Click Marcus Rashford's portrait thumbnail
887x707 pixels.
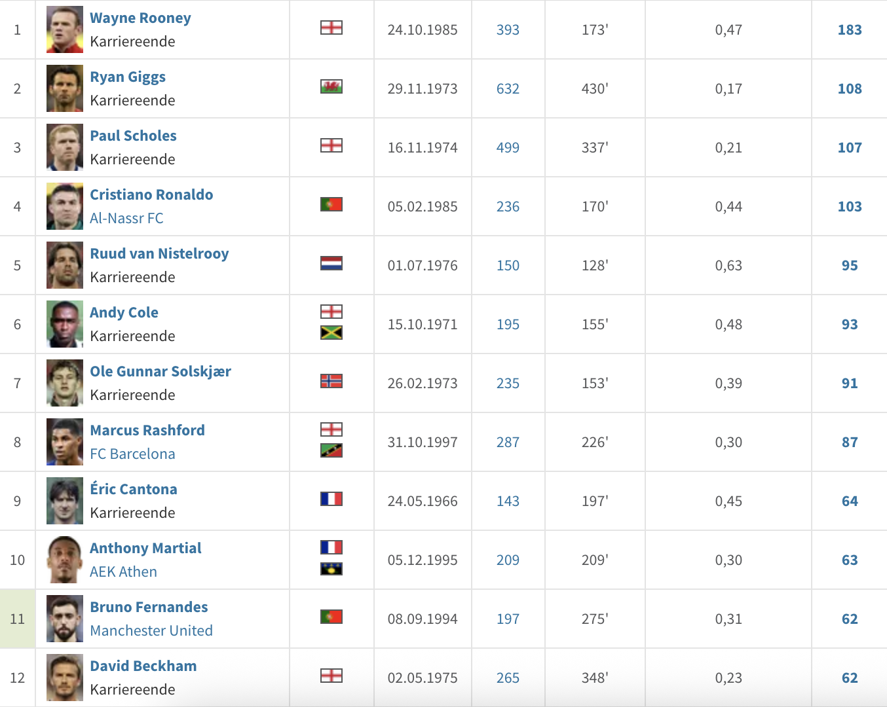pyautogui.click(x=65, y=442)
